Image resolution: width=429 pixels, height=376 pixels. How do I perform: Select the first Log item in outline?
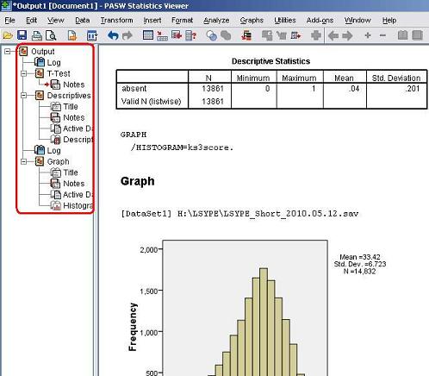53,62
